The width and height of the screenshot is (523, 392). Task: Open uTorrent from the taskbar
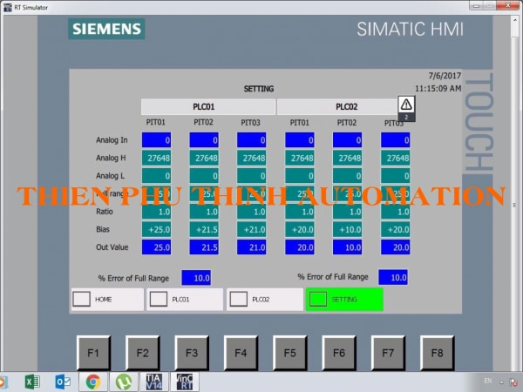pyautogui.click(x=123, y=382)
